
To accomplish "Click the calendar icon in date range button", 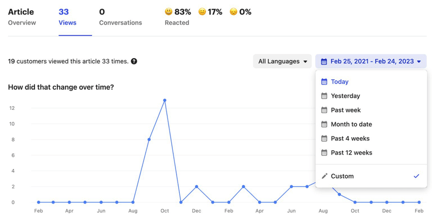I will tap(324, 61).
